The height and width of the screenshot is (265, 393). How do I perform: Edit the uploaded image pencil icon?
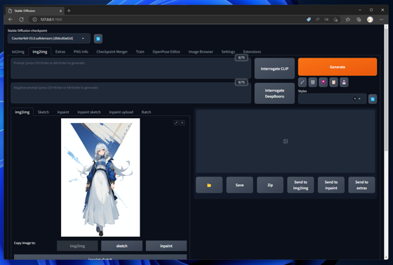(x=176, y=123)
